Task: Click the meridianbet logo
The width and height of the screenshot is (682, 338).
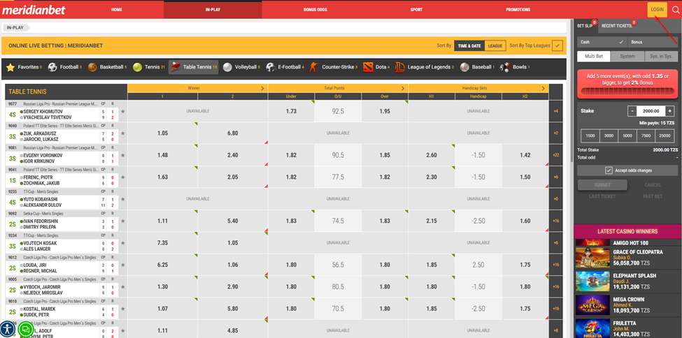Action: coord(33,10)
